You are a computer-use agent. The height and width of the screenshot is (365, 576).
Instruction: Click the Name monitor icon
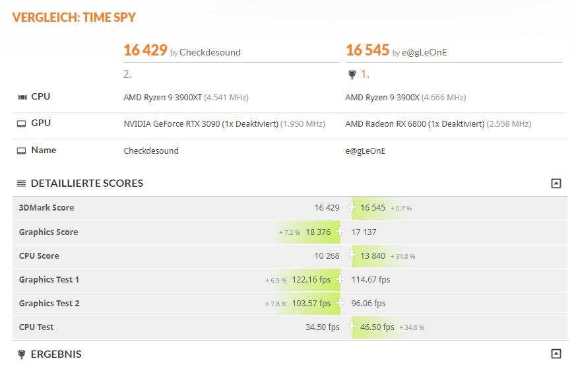pyautogui.click(x=22, y=150)
